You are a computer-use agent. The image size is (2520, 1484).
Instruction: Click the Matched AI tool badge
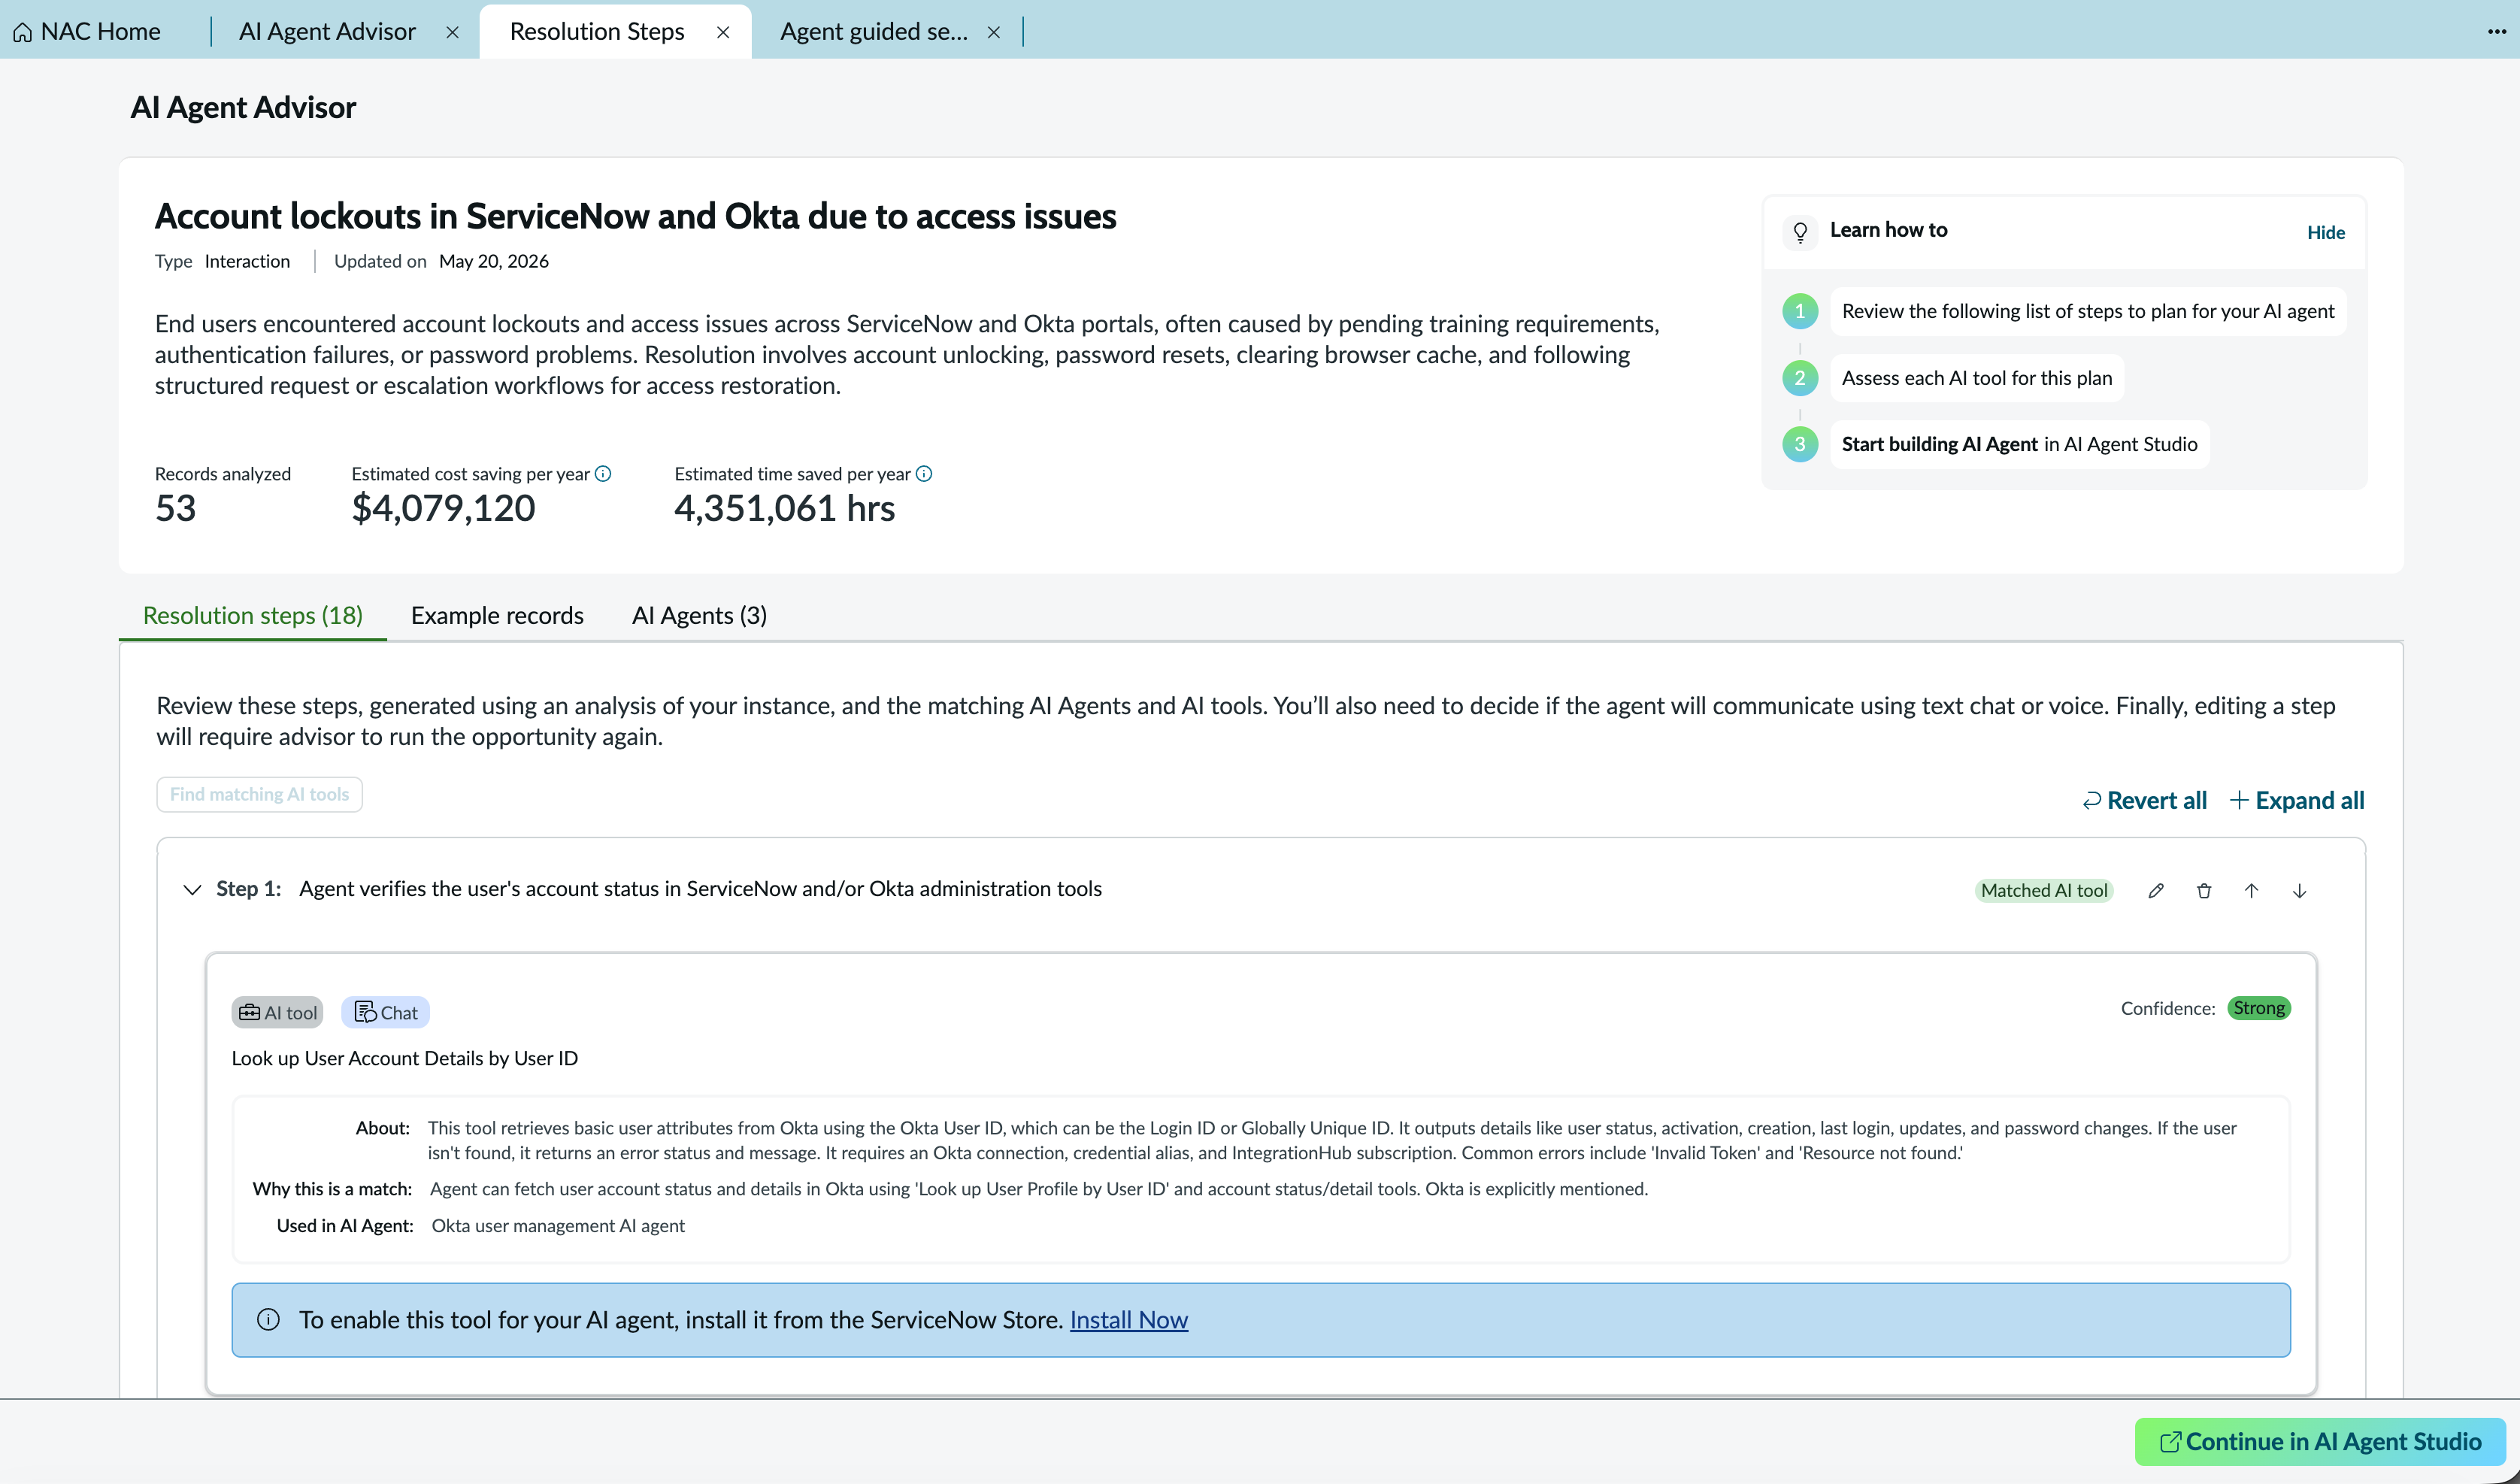2044,890
